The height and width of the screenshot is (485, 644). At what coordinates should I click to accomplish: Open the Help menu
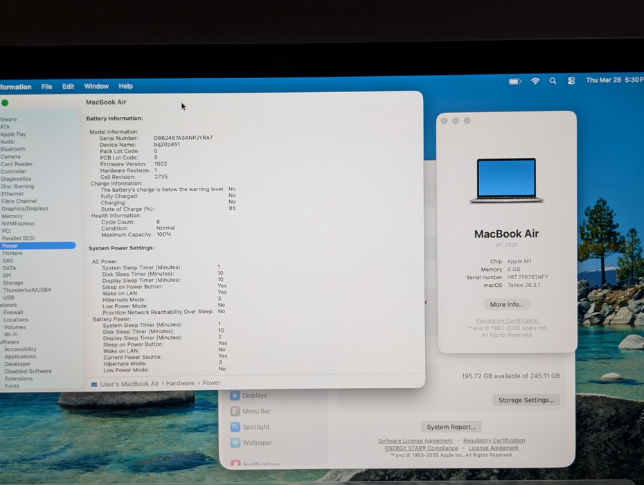point(125,86)
